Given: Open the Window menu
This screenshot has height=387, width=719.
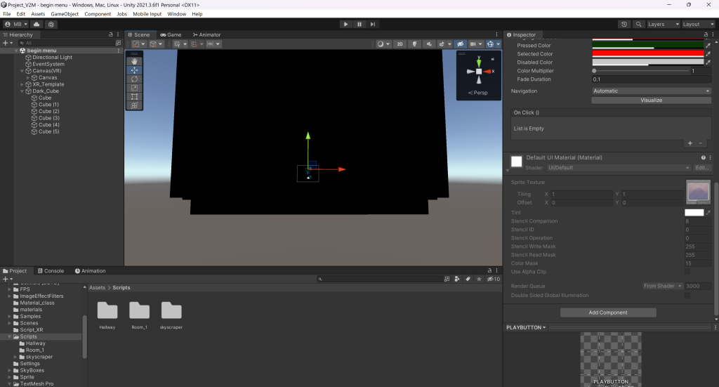Looking at the screenshot, I should point(176,14).
